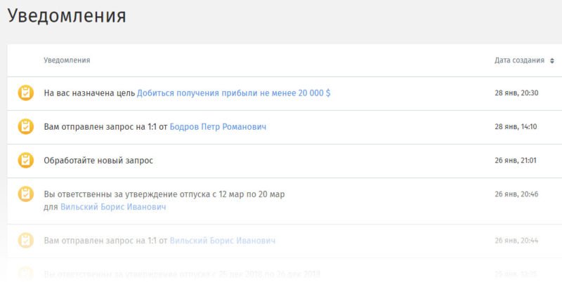The height and width of the screenshot is (282, 562).
Task: Open the notification 'Обработайте новый запрос'
Action: pos(98,161)
